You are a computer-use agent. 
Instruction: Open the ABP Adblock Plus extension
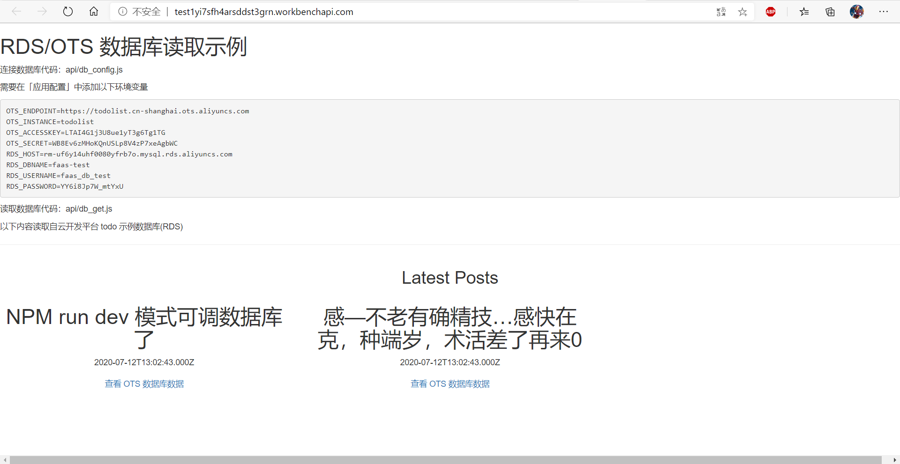[771, 12]
